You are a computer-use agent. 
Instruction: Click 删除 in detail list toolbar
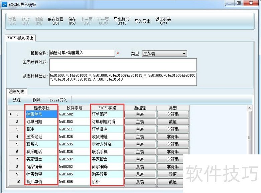click(x=36, y=100)
